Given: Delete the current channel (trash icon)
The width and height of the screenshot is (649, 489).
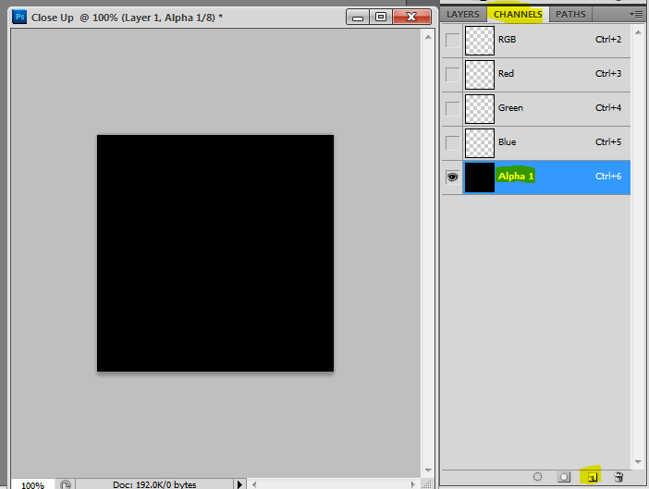Looking at the screenshot, I should pos(618,477).
